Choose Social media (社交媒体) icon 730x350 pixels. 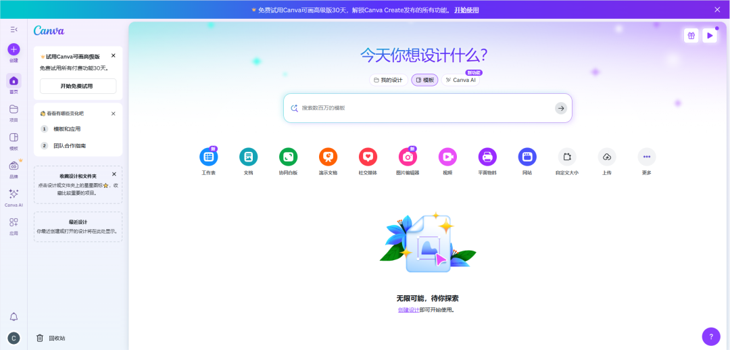368,157
